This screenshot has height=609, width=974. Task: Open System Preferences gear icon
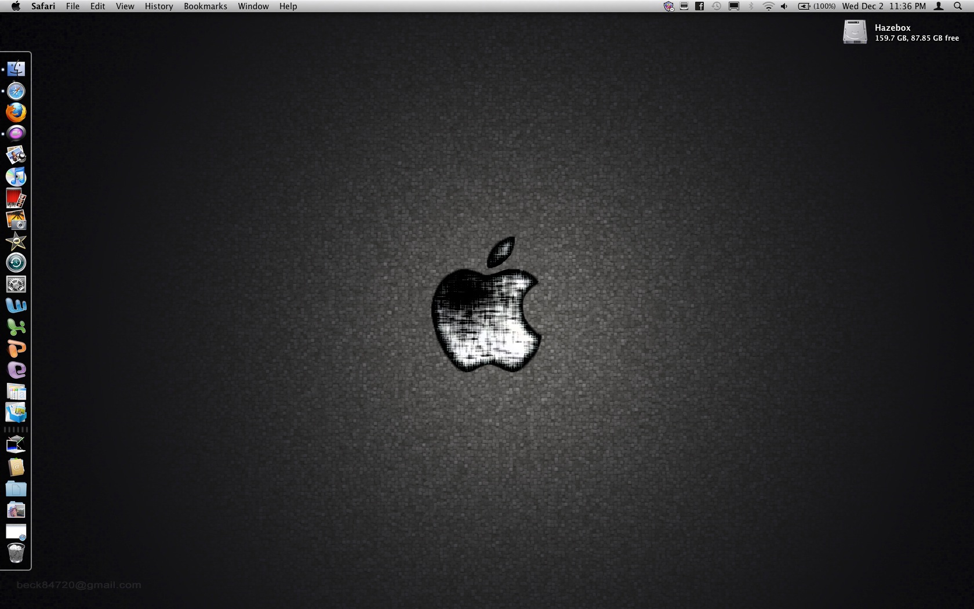coord(16,284)
